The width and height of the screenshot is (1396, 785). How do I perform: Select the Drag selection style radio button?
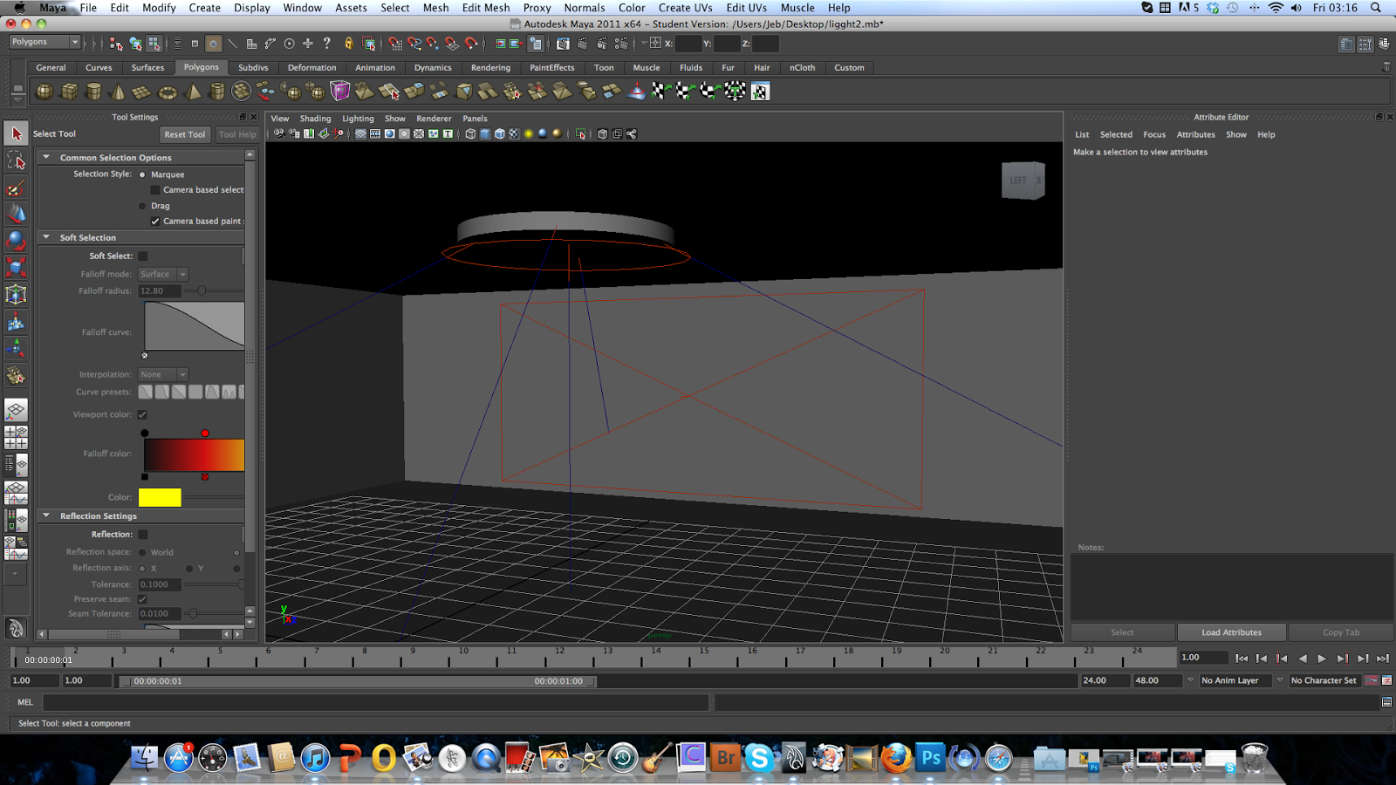[x=142, y=206]
